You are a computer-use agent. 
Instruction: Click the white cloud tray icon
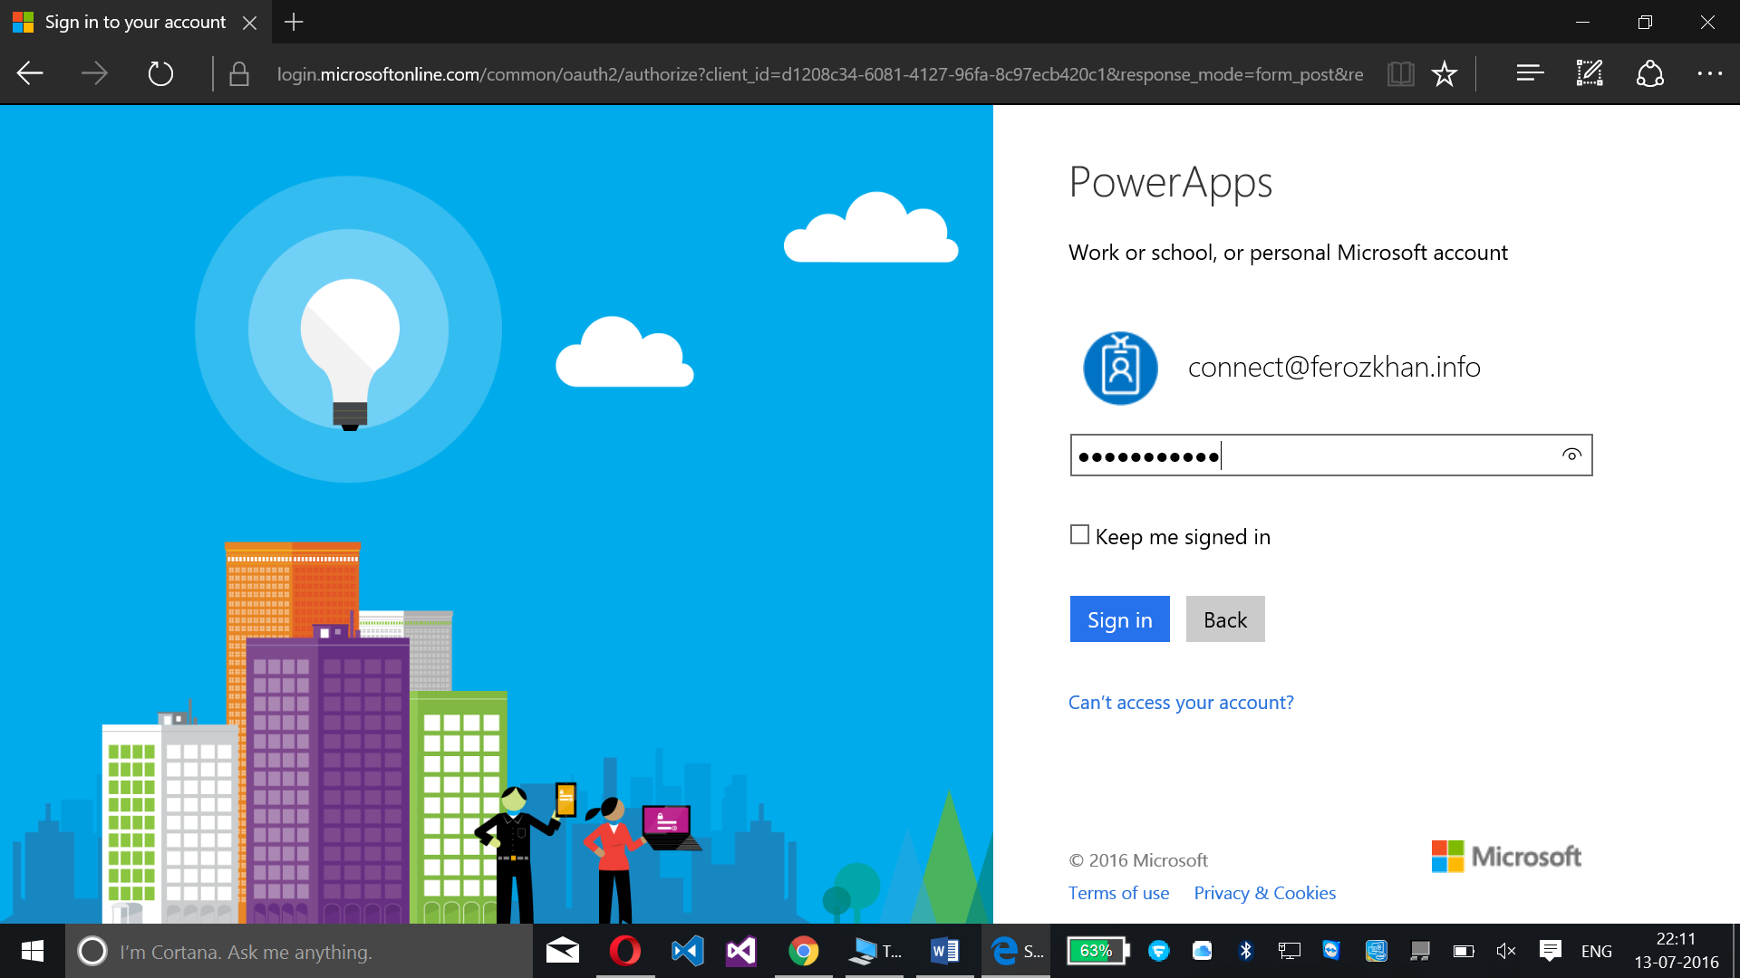pos(1202,951)
